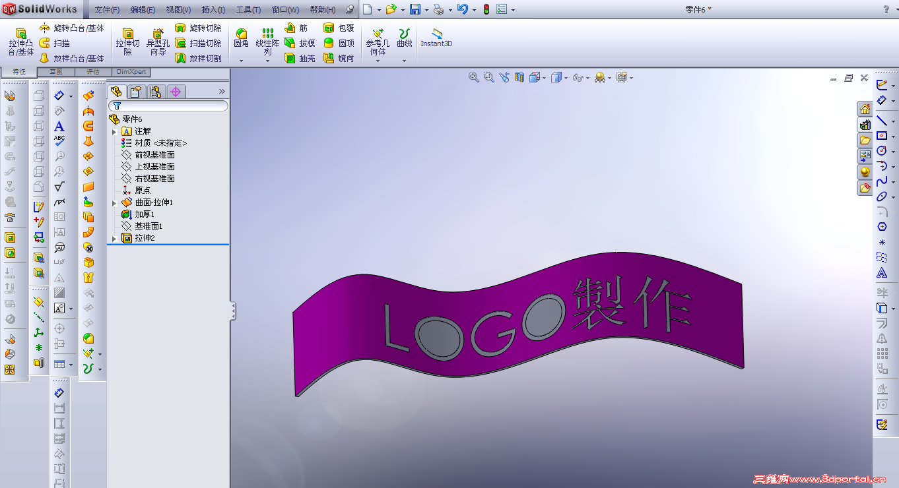Click the 镜向 mirror button in the ribbon
Screen dimensions: 899x488
(x=339, y=58)
